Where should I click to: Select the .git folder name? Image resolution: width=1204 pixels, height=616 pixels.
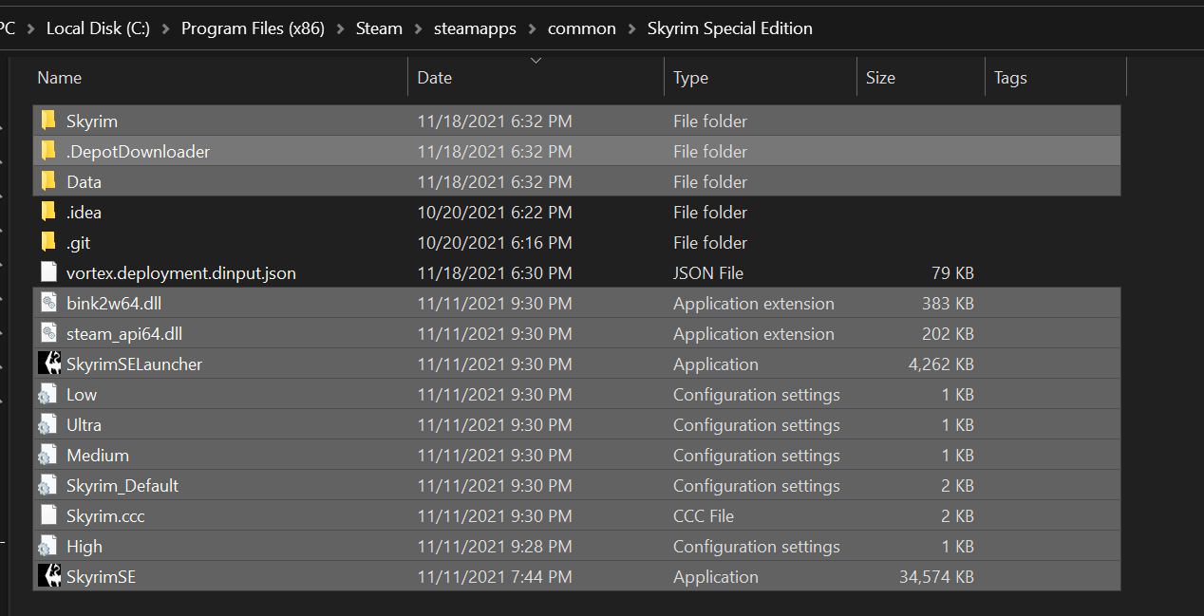coord(79,243)
